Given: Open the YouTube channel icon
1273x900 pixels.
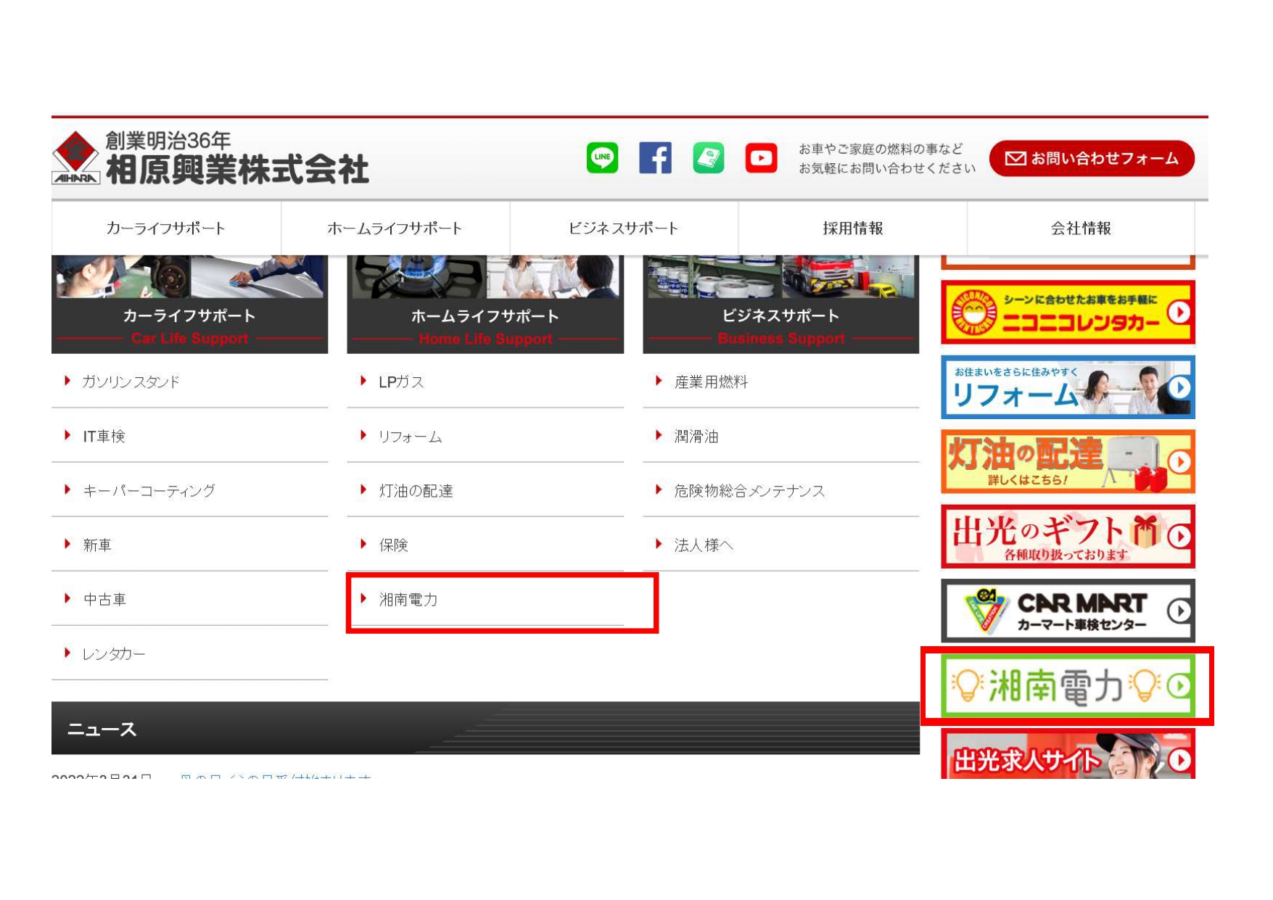Looking at the screenshot, I should [762, 157].
